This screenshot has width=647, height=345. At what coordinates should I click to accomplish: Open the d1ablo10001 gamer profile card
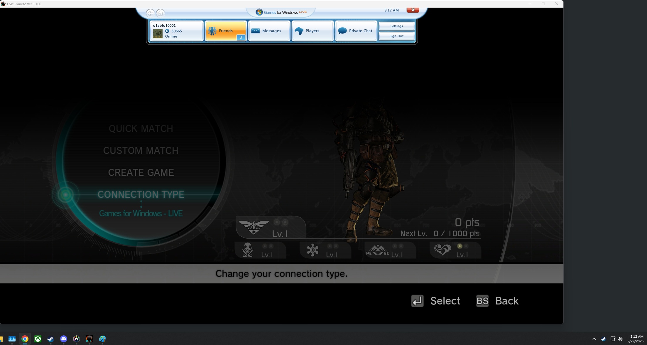(x=176, y=31)
